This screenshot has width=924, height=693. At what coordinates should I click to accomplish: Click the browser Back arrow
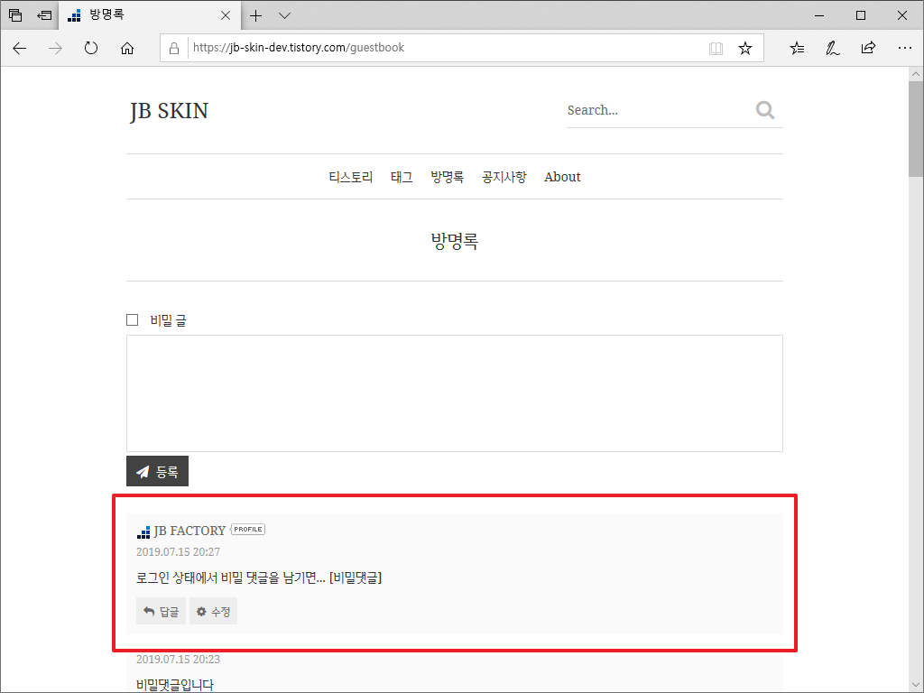tap(20, 49)
